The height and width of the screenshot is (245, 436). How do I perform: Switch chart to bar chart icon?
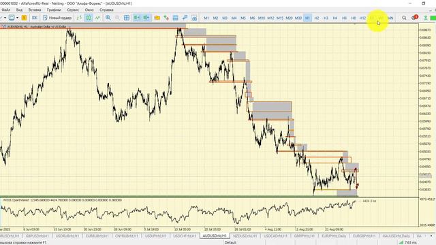(x=79, y=18)
